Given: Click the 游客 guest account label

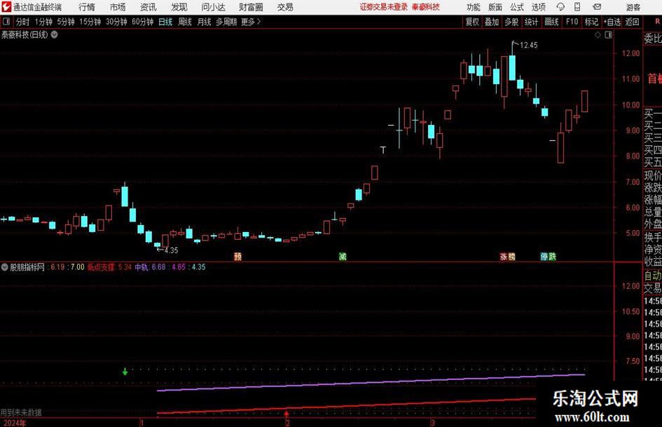Looking at the screenshot, I should pos(633,7).
